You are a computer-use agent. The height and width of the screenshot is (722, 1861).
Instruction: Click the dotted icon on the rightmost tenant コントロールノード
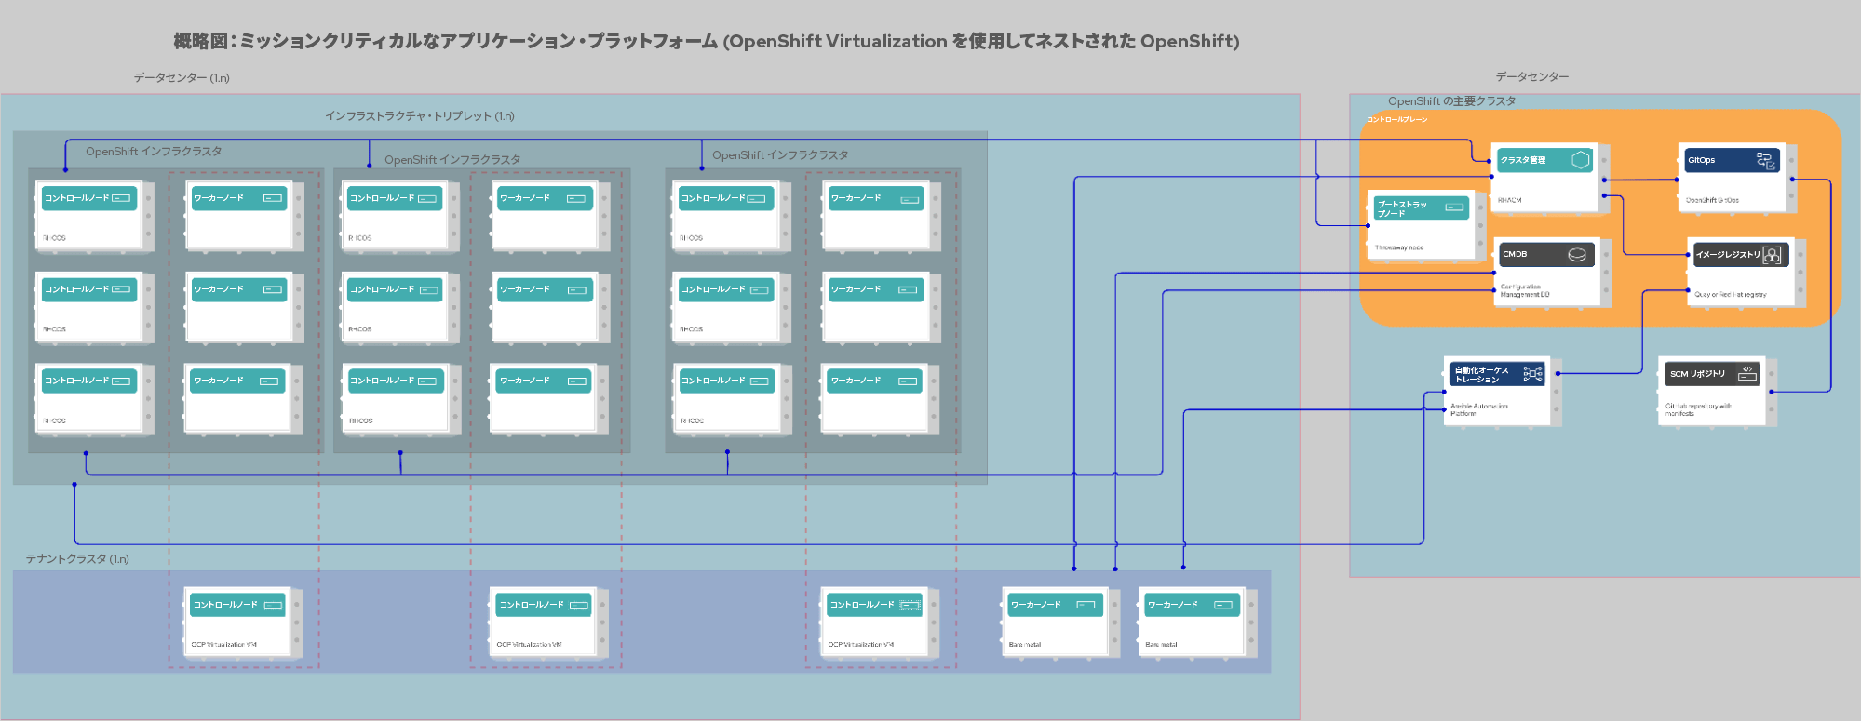910,606
